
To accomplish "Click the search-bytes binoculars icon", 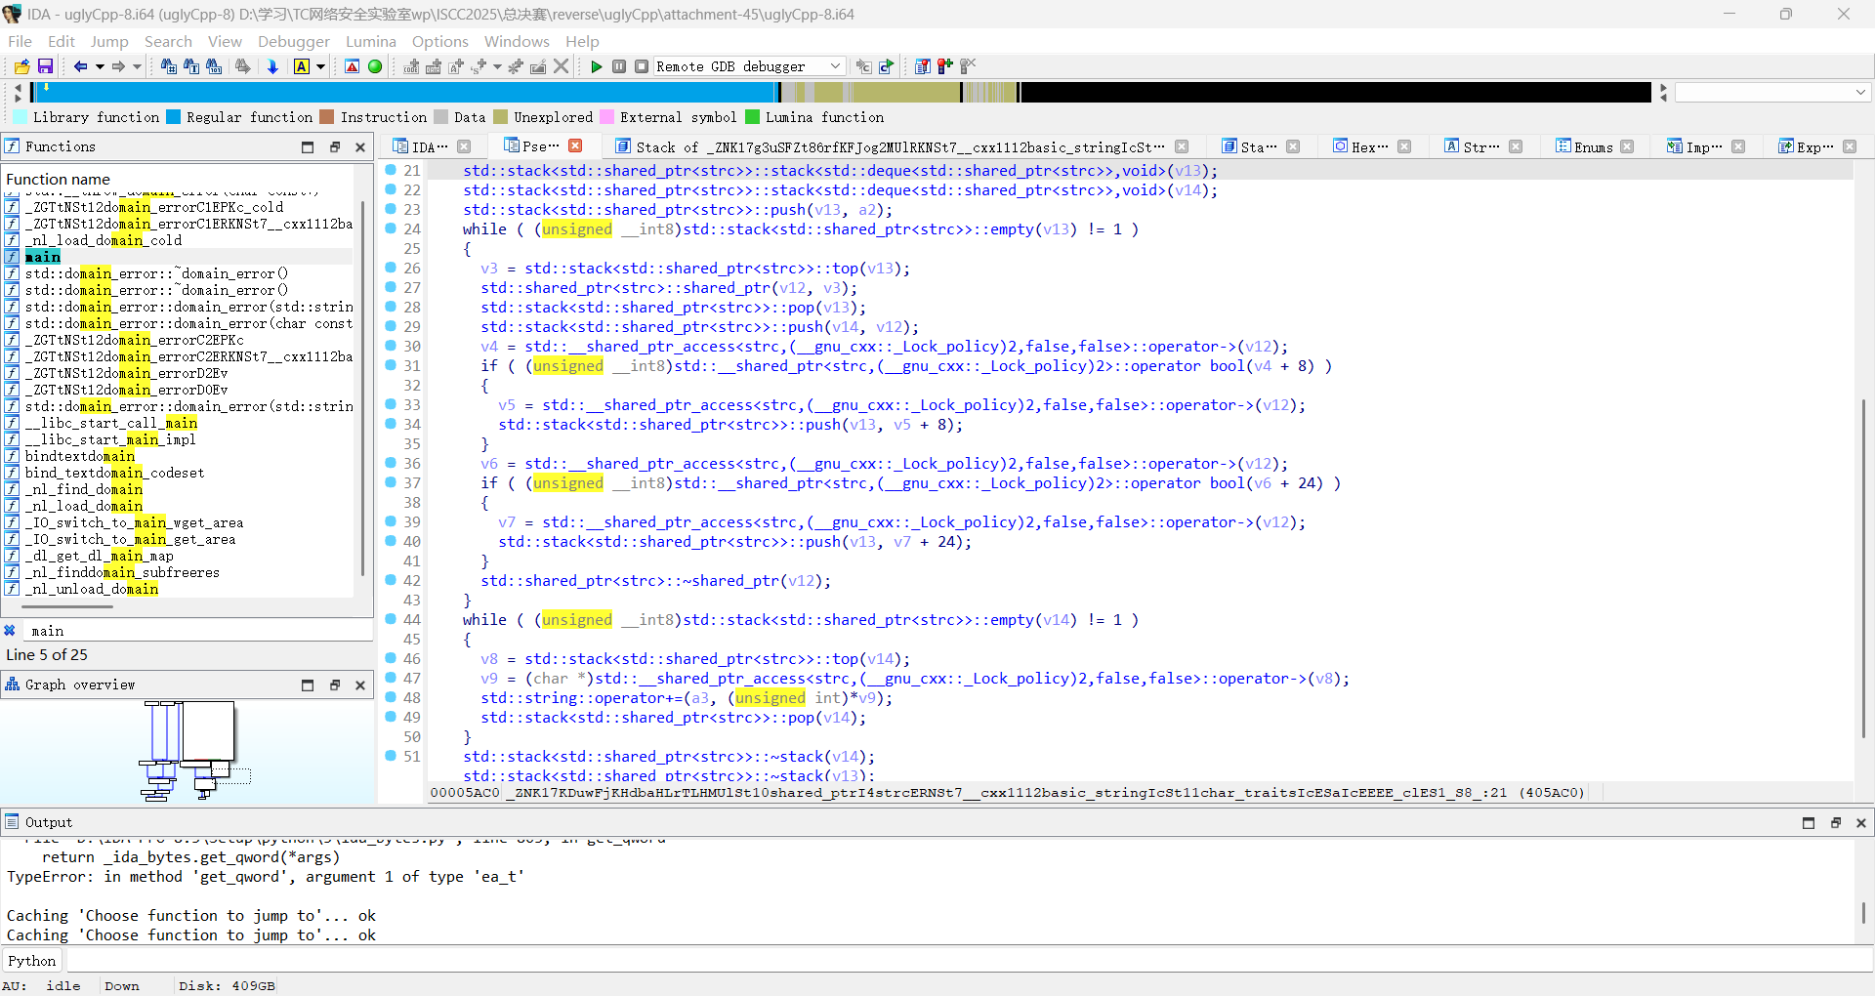I will 215,66.
